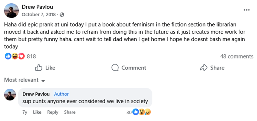Screen dimensions: 257x121
Task: Click the speech bubble Comment icon
Action: click(115, 67)
